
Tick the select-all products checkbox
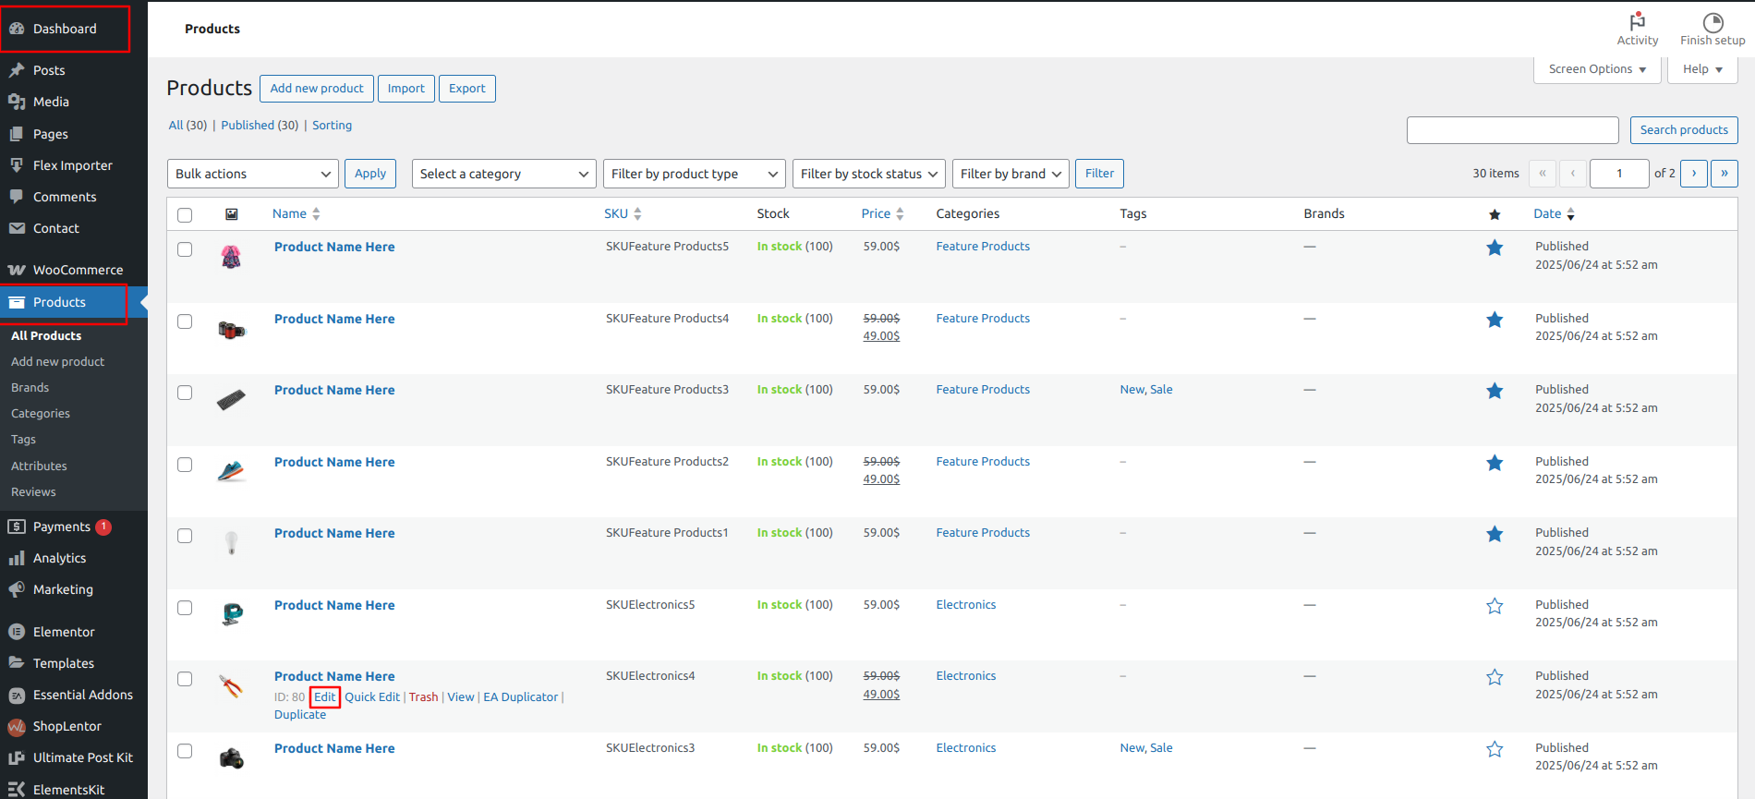[185, 215]
